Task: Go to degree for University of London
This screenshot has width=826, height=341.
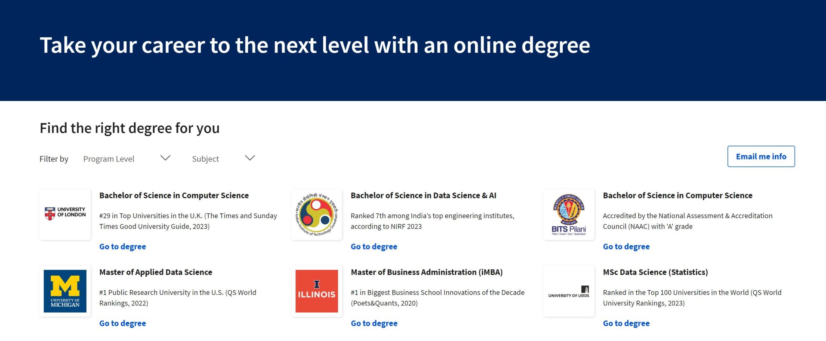Action: click(123, 247)
